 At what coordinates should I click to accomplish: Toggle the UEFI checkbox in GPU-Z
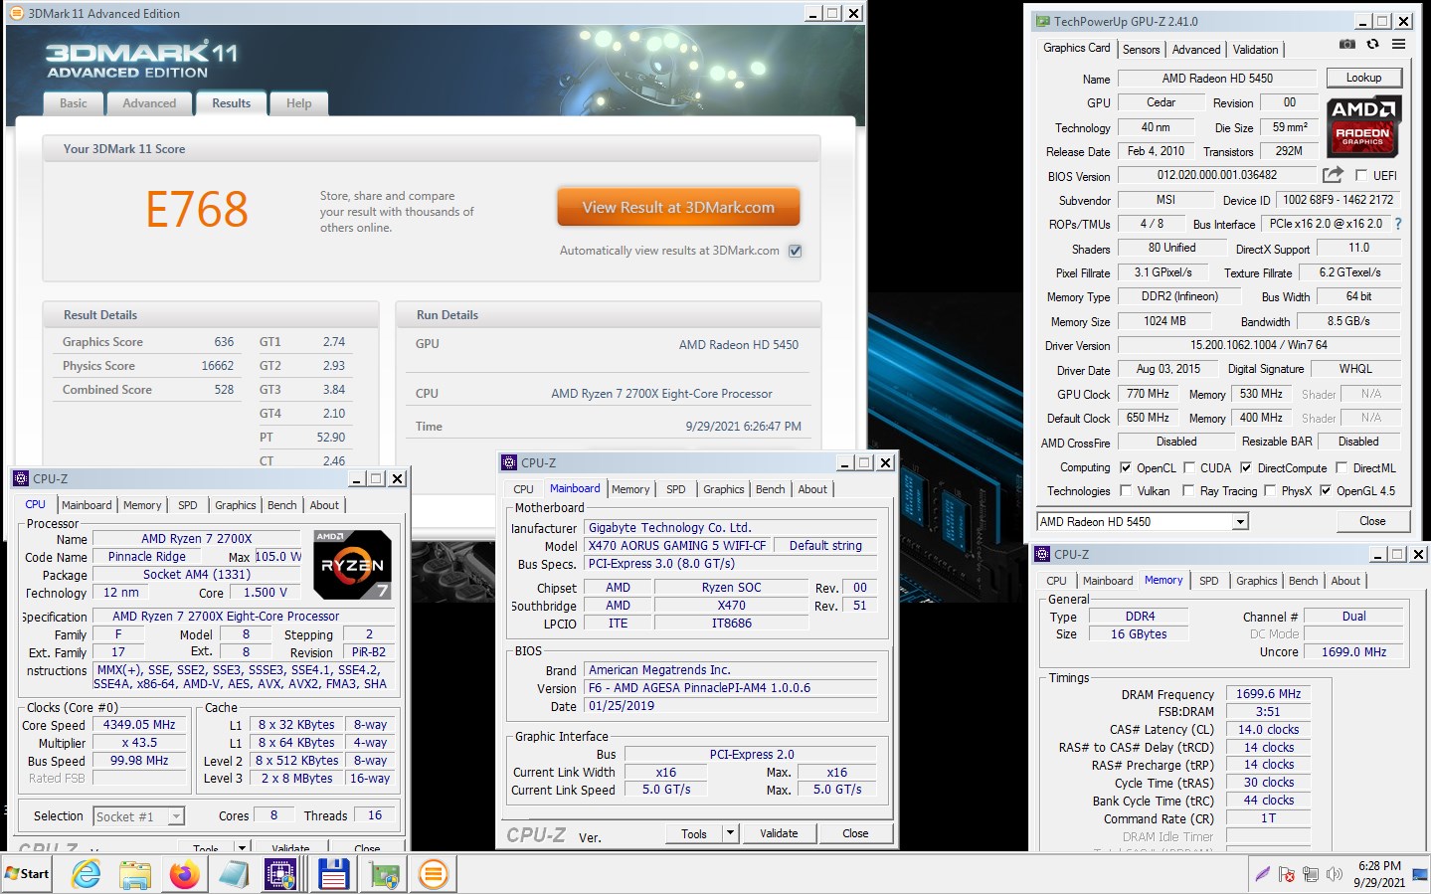click(1361, 175)
